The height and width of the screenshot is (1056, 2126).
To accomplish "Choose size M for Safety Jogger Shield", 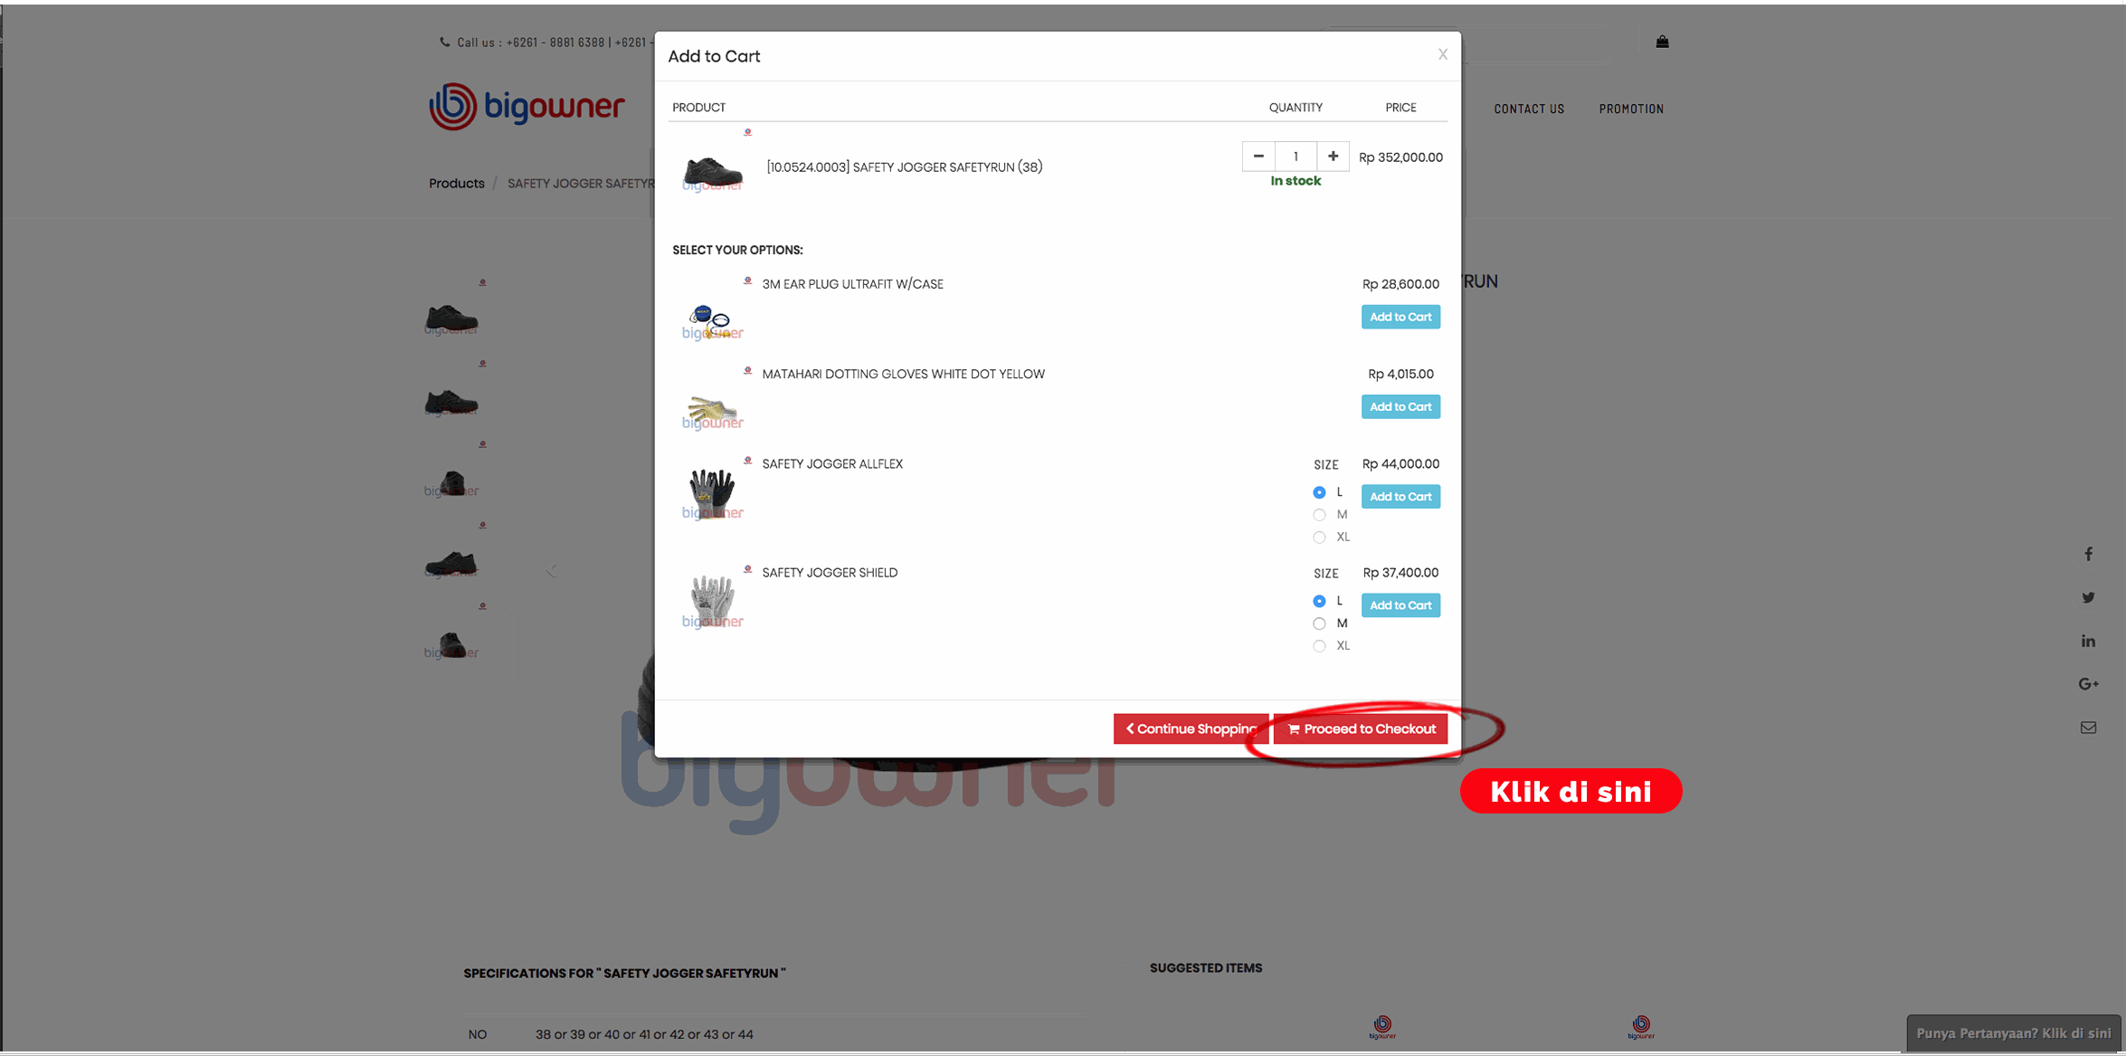I will point(1319,623).
